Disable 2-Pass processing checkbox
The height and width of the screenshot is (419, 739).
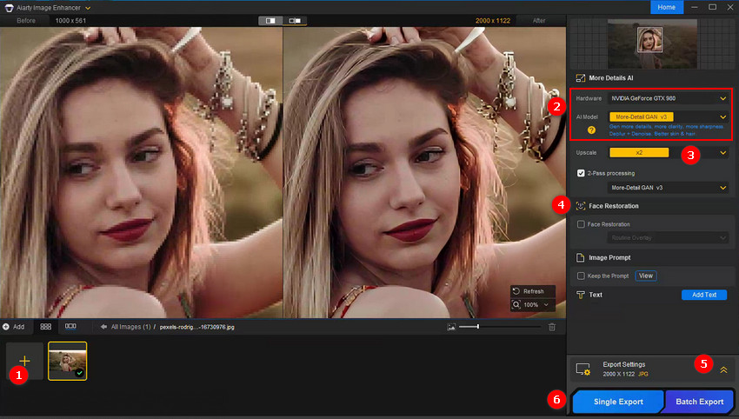(x=582, y=173)
